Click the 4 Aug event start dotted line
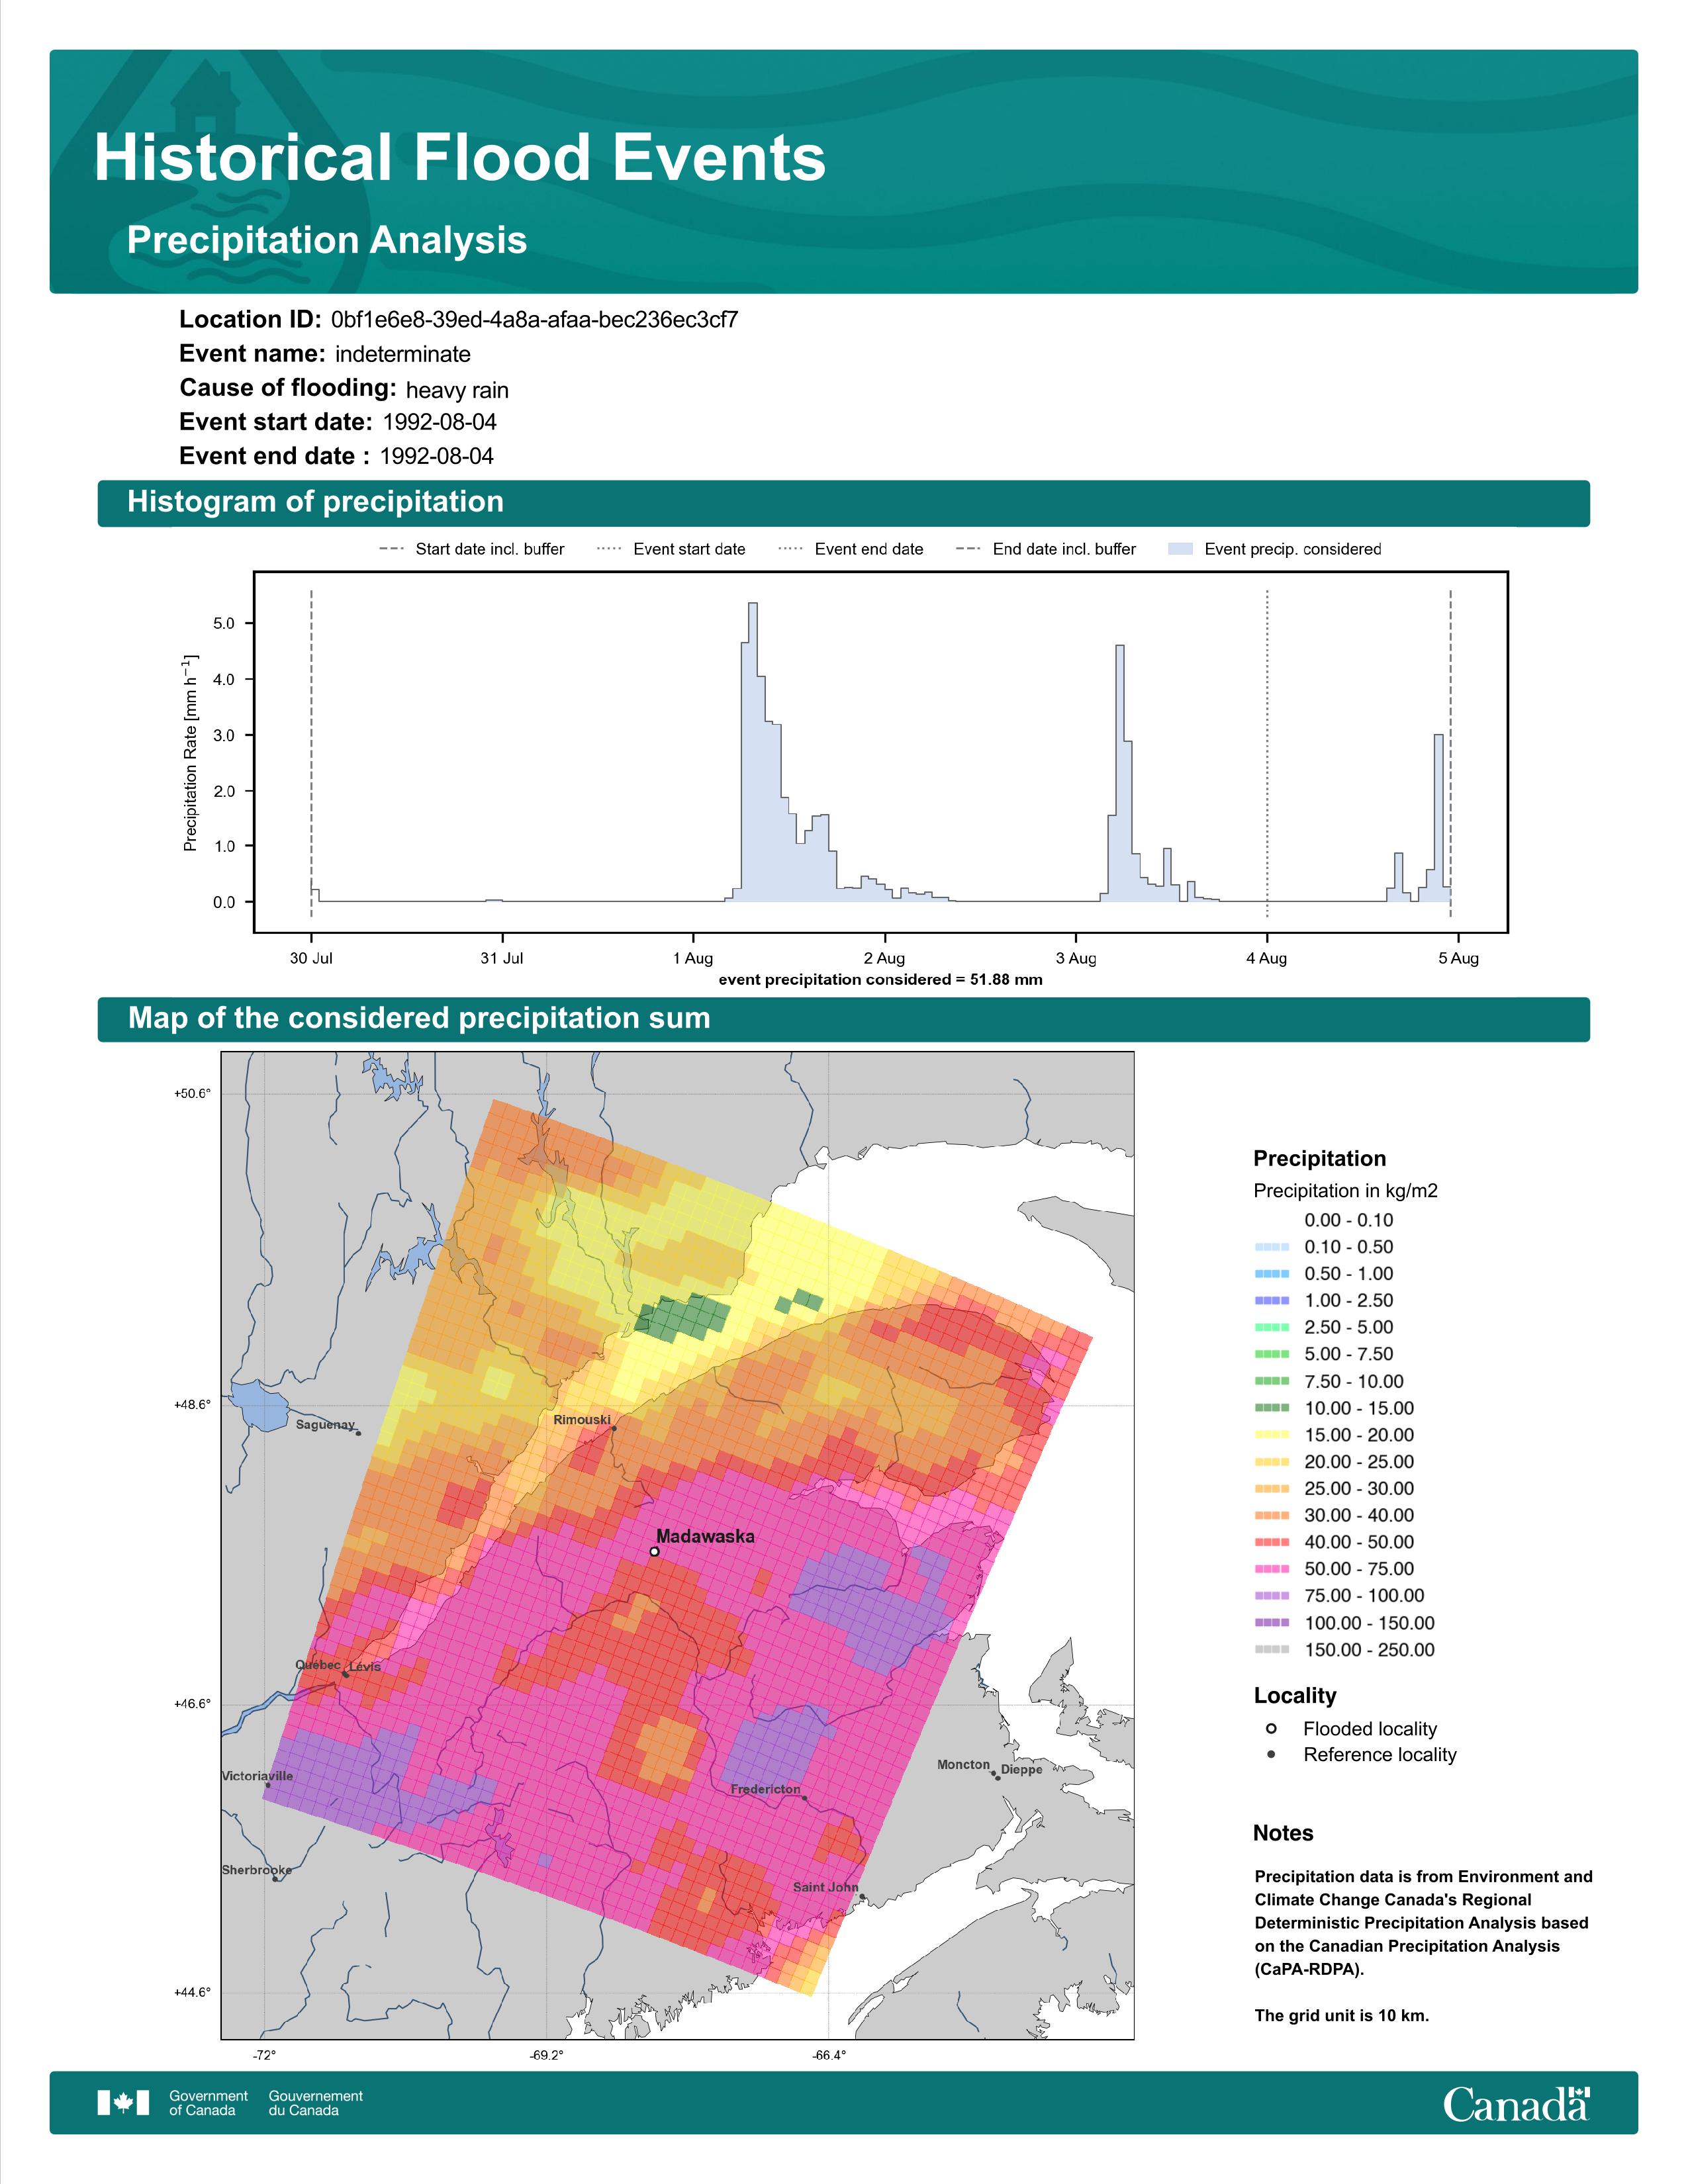Screen dimensions: 1688x2184 [1267, 753]
